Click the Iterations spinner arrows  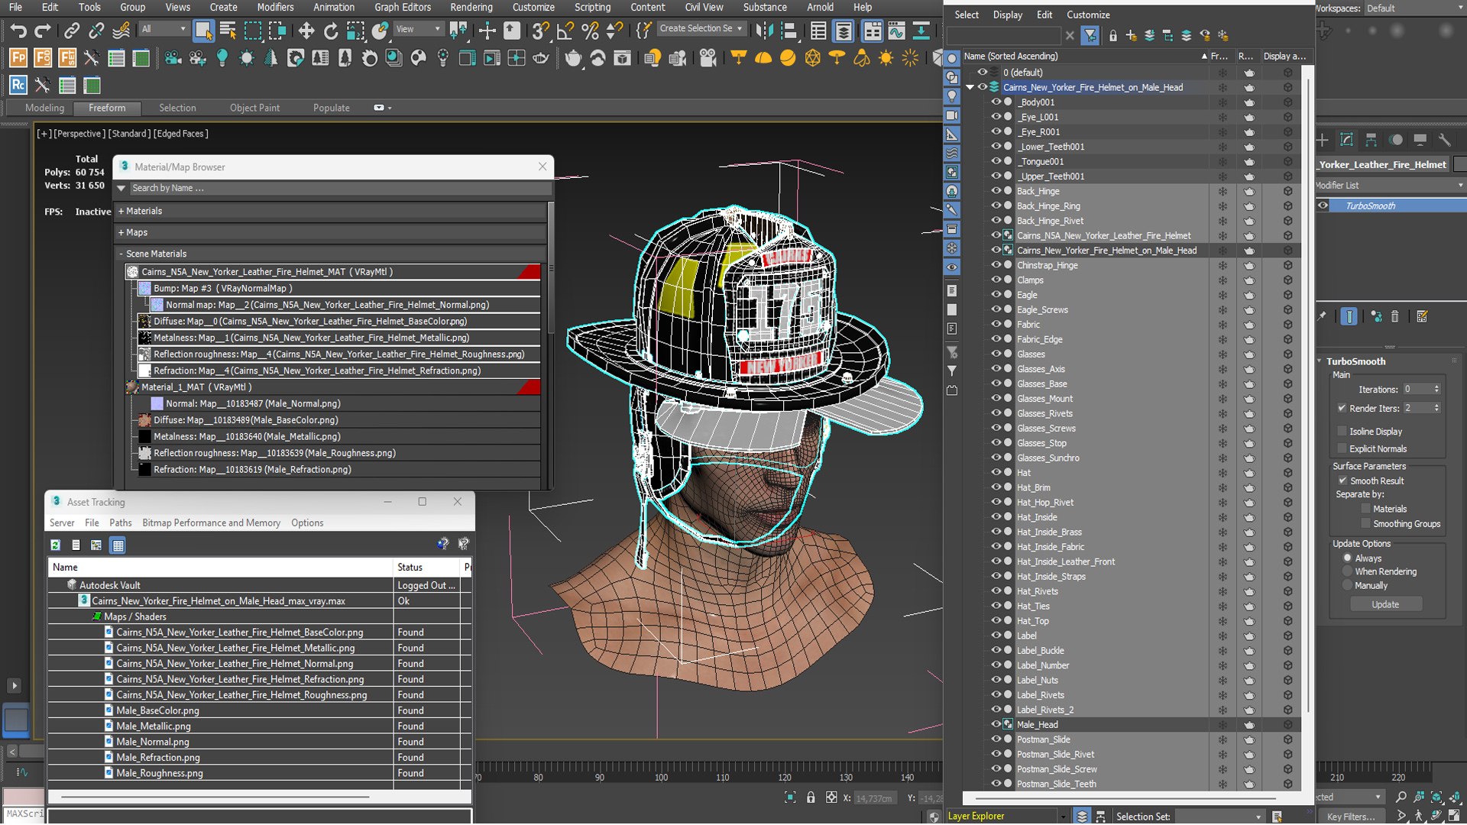pyautogui.click(x=1436, y=389)
